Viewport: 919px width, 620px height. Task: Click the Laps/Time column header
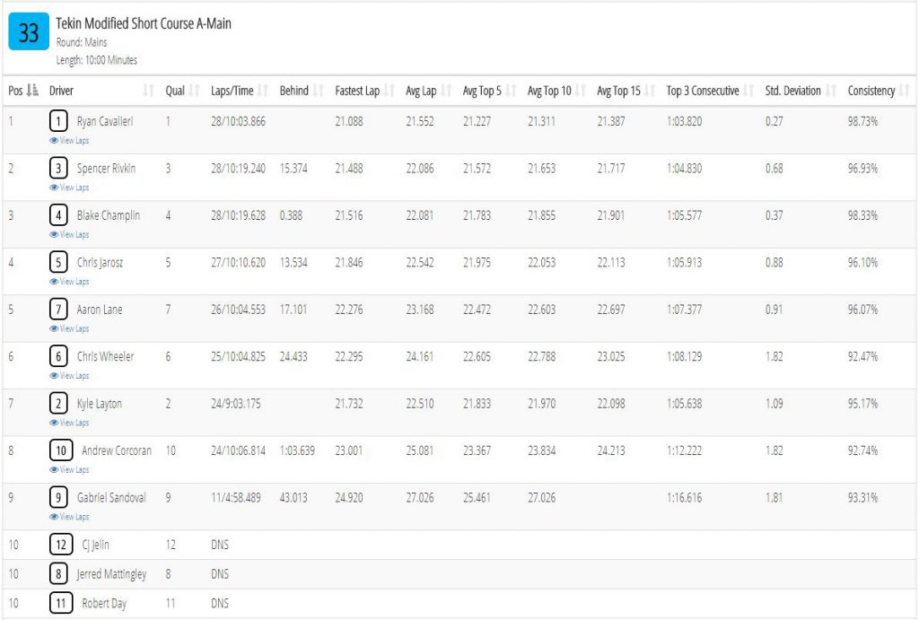[232, 91]
